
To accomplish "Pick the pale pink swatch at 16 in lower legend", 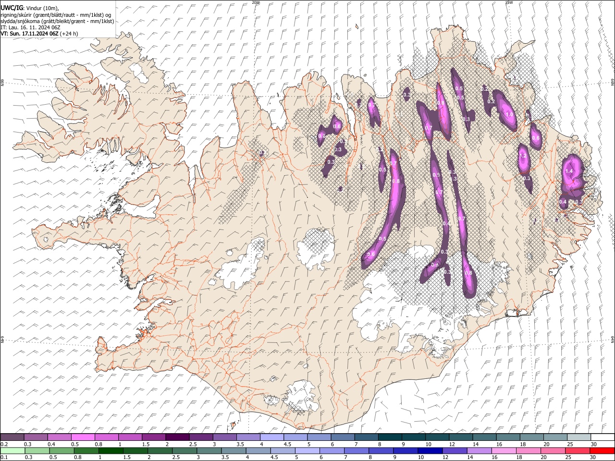I will coord(504,451).
